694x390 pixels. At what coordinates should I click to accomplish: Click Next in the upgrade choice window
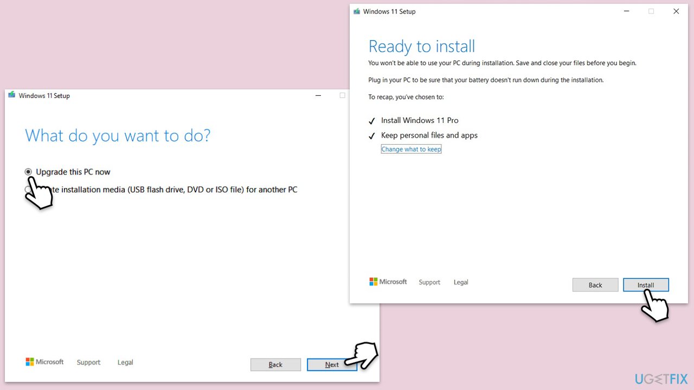coord(332,365)
